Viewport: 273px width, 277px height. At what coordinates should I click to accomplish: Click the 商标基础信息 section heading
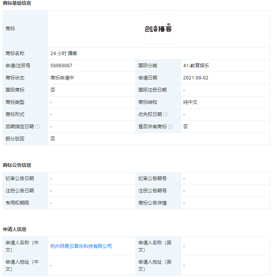[x=17, y=3]
